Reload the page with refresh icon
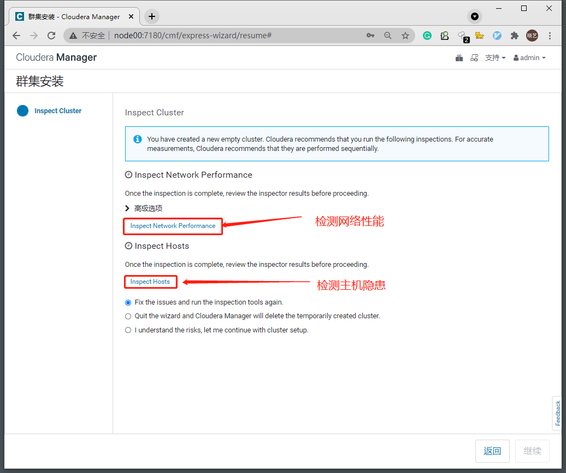The width and height of the screenshot is (566, 473). coord(51,36)
